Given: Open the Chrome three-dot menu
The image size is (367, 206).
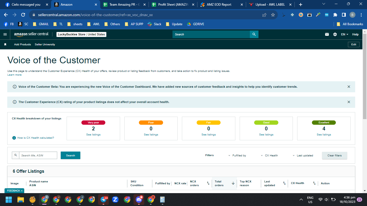Looking at the screenshot, I should [x=361, y=15].
